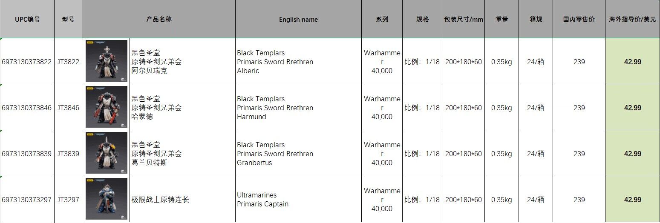Click UPC cell 6973130373822

click(x=27, y=62)
